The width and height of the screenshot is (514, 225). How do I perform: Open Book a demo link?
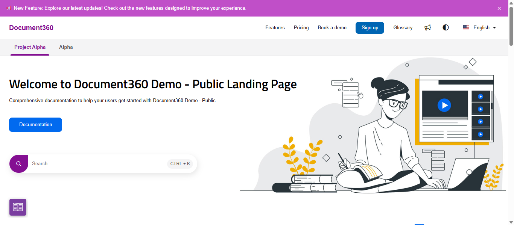click(332, 27)
